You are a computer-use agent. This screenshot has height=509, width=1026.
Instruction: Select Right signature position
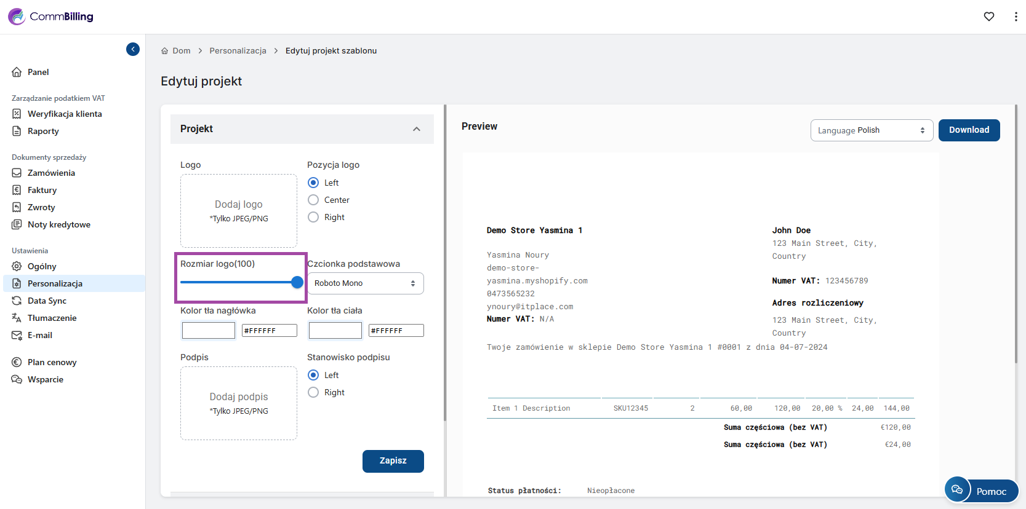click(x=313, y=392)
